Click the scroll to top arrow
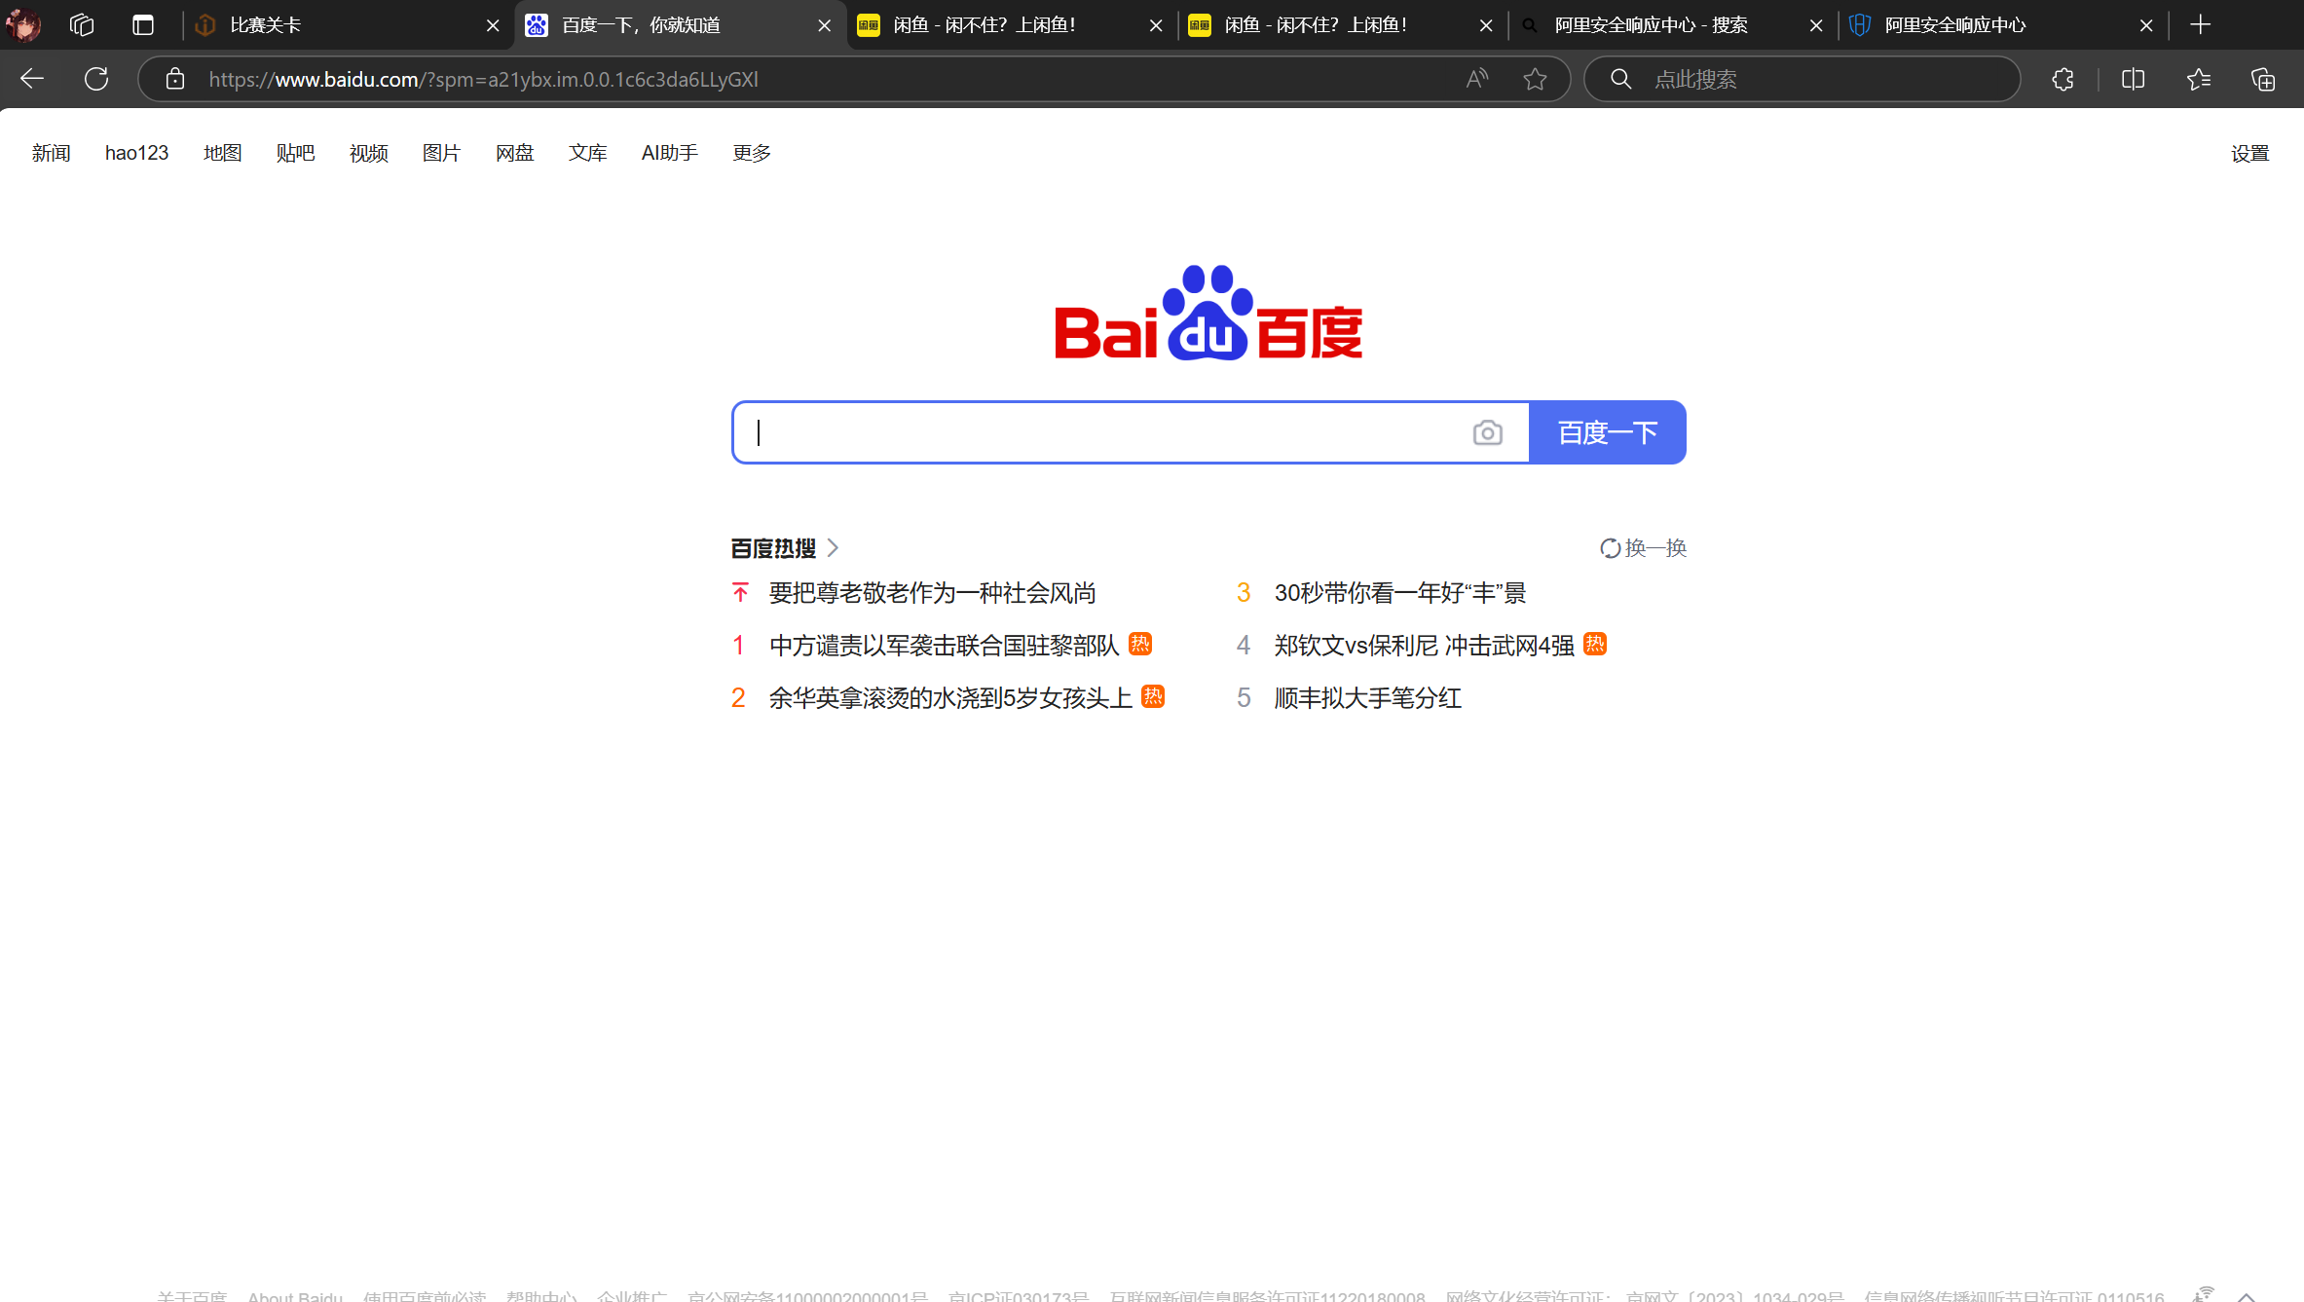 [x=2247, y=1295]
